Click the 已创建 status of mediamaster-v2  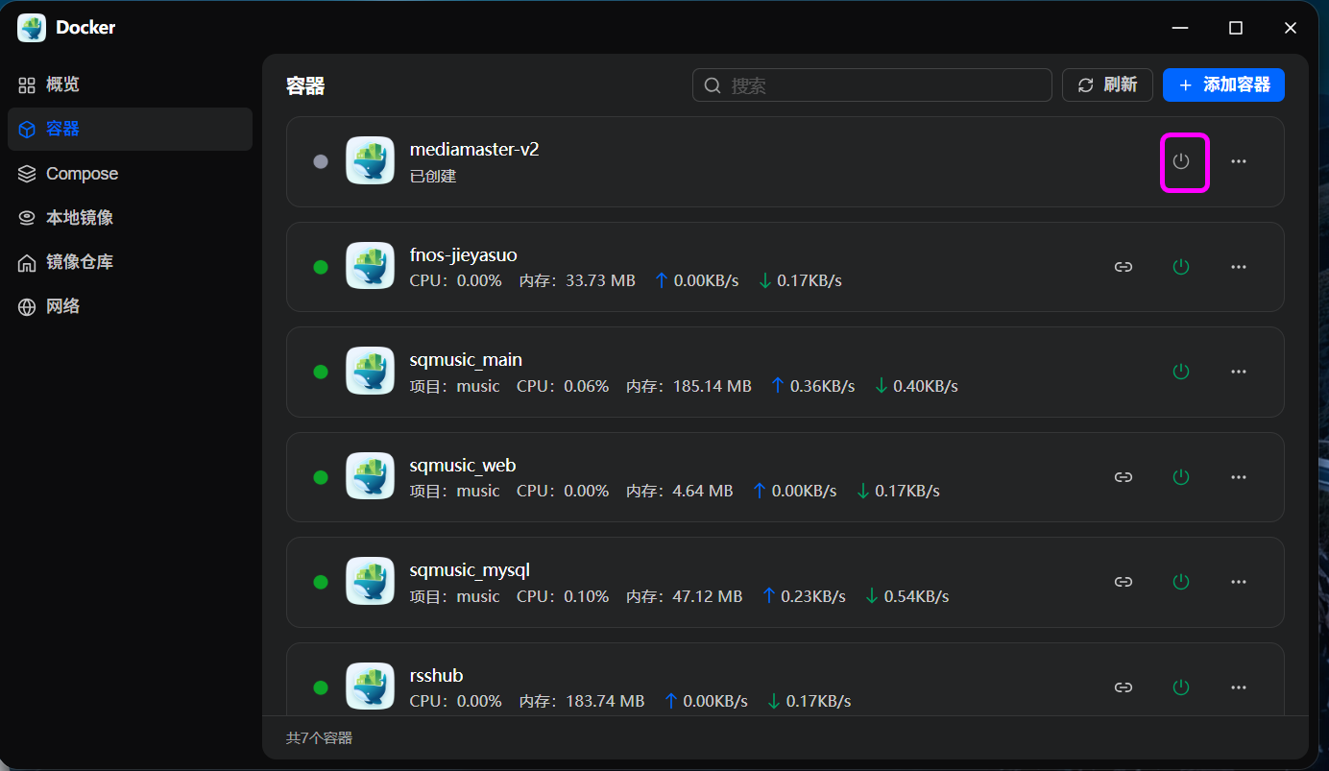[433, 177]
